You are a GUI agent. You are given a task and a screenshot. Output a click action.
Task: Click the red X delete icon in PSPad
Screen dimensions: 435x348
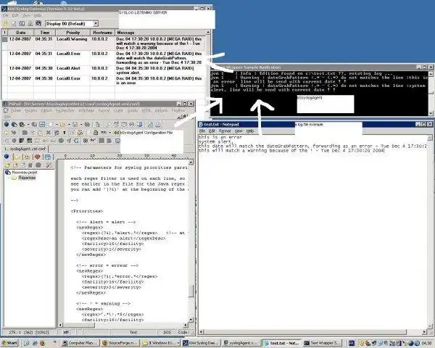click(x=49, y=133)
